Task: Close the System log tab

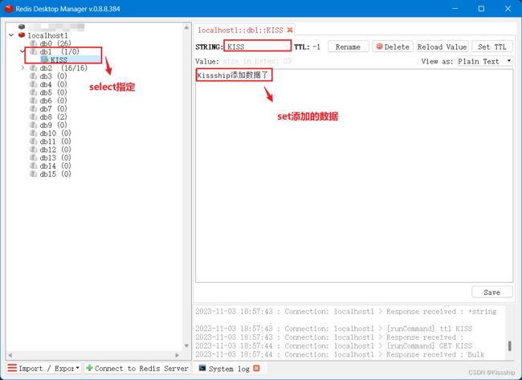Action: point(256,368)
